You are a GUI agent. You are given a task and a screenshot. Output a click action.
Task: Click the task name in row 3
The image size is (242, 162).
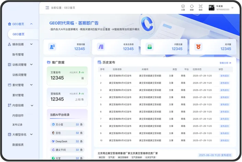pos(120,90)
